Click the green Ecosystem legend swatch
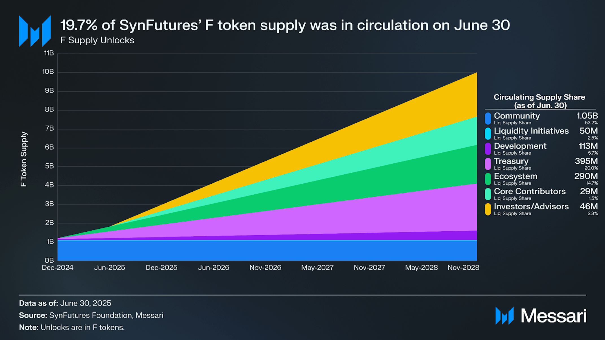Image resolution: width=605 pixels, height=340 pixels. pyautogui.click(x=488, y=179)
